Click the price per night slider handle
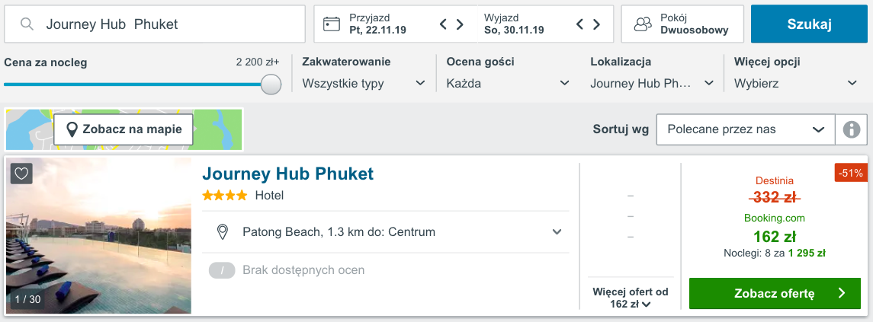873x322 pixels. pos(271,84)
